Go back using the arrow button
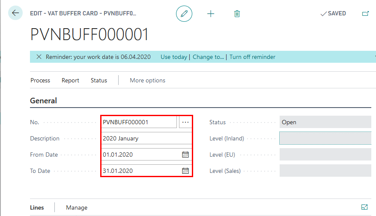376x216 pixels. click(x=15, y=13)
